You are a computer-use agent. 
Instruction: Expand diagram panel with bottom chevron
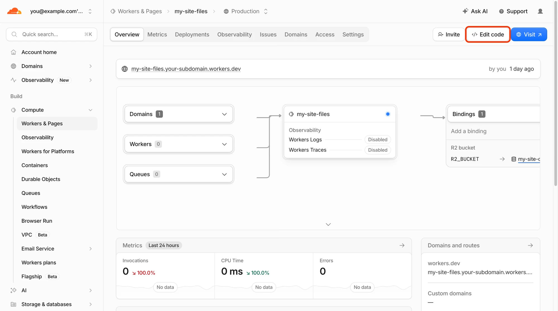click(x=328, y=224)
